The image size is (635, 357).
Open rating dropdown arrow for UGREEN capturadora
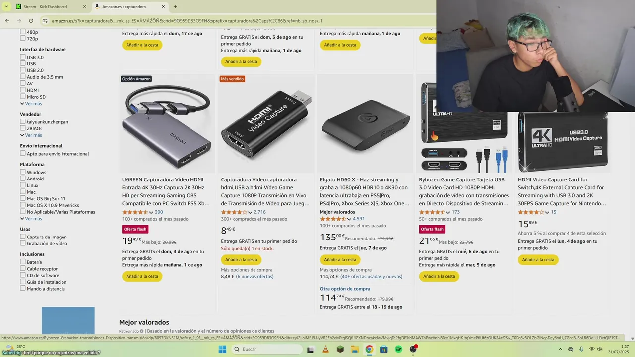click(x=151, y=212)
